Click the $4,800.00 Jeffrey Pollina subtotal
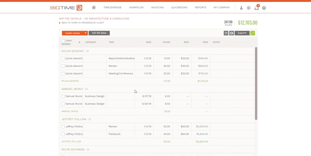Screen dimensions: 311x156 (202, 142)
